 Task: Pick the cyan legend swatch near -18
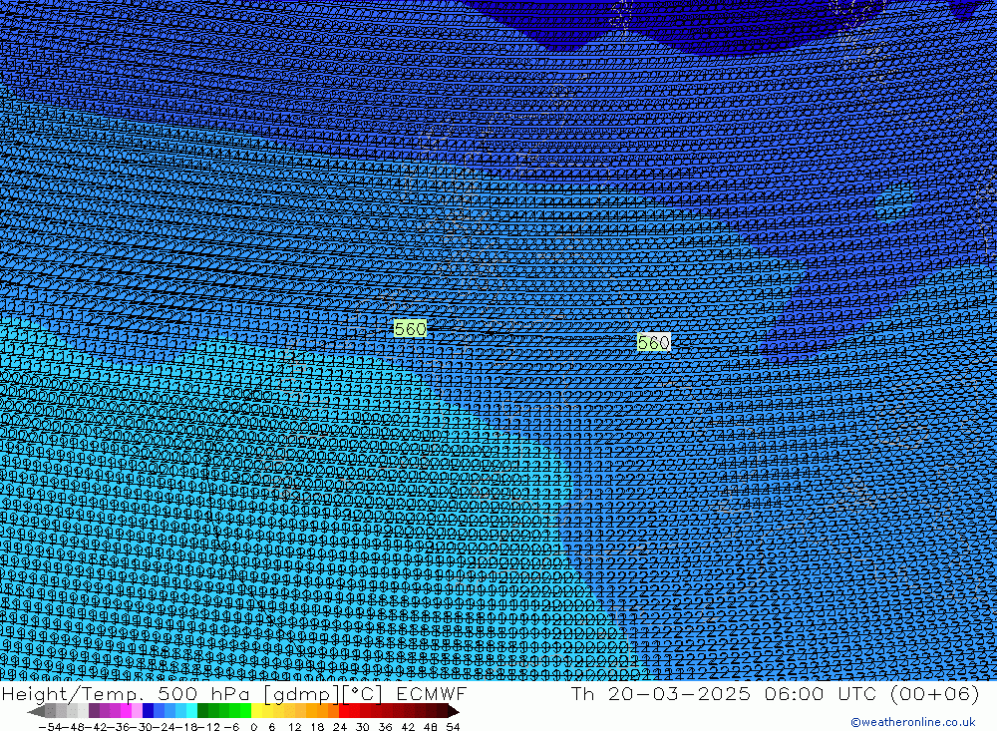[191, 711]
